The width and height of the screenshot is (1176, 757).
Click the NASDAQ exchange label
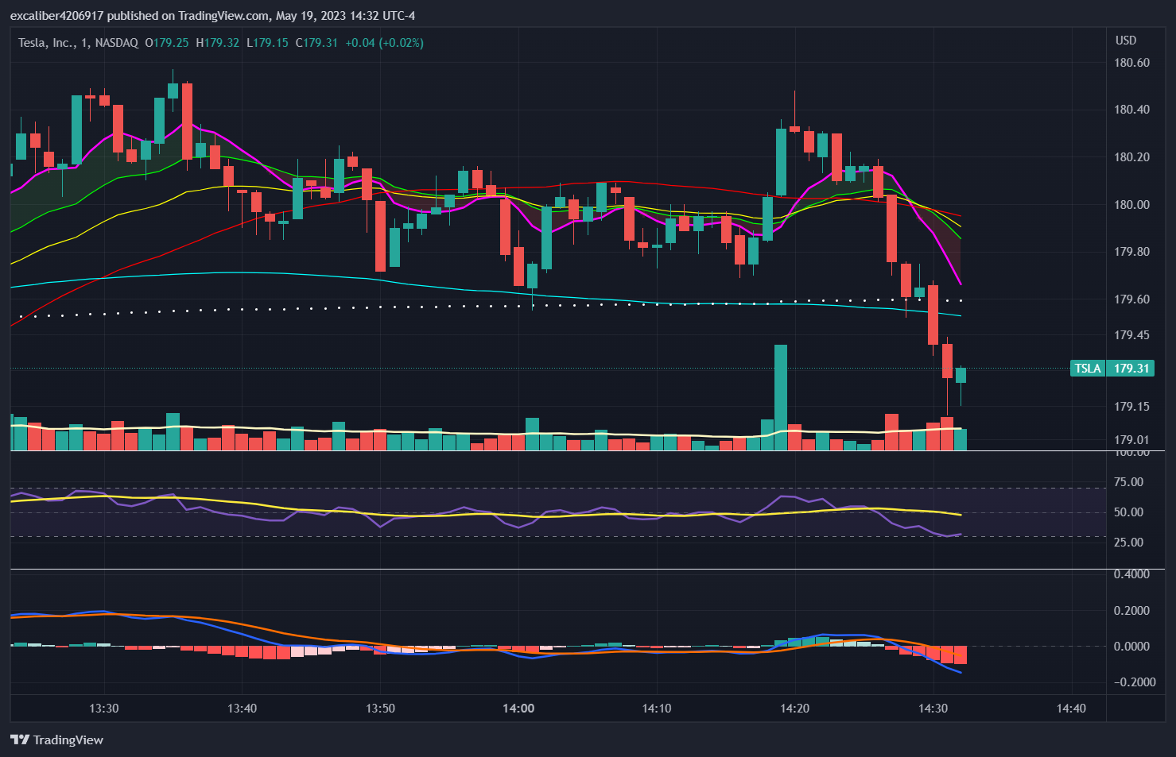[x=117, y=43]
